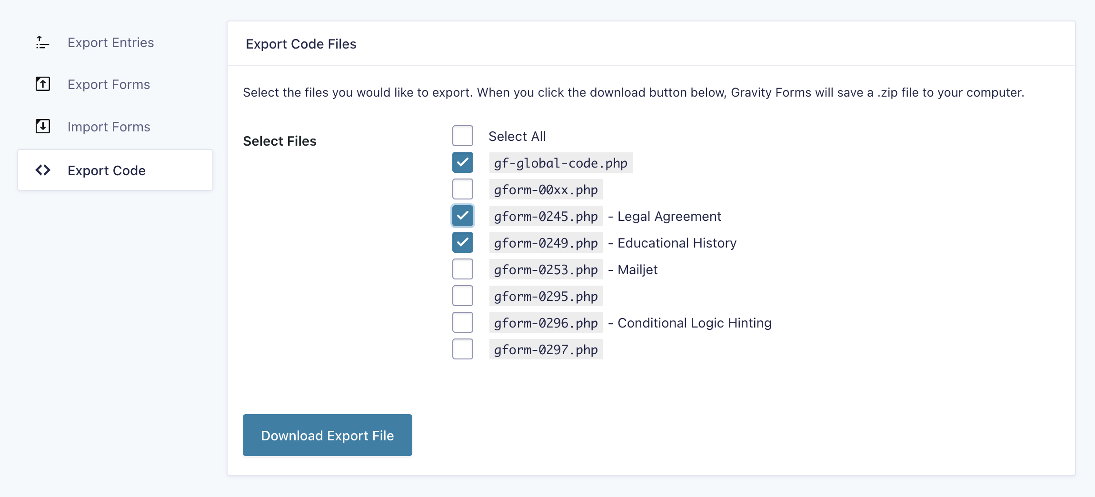Image resolution: width=1095 pixels, height=497 pixels.
Task: Click the Export Entries sidebar icon
Action: click(42, 43)
